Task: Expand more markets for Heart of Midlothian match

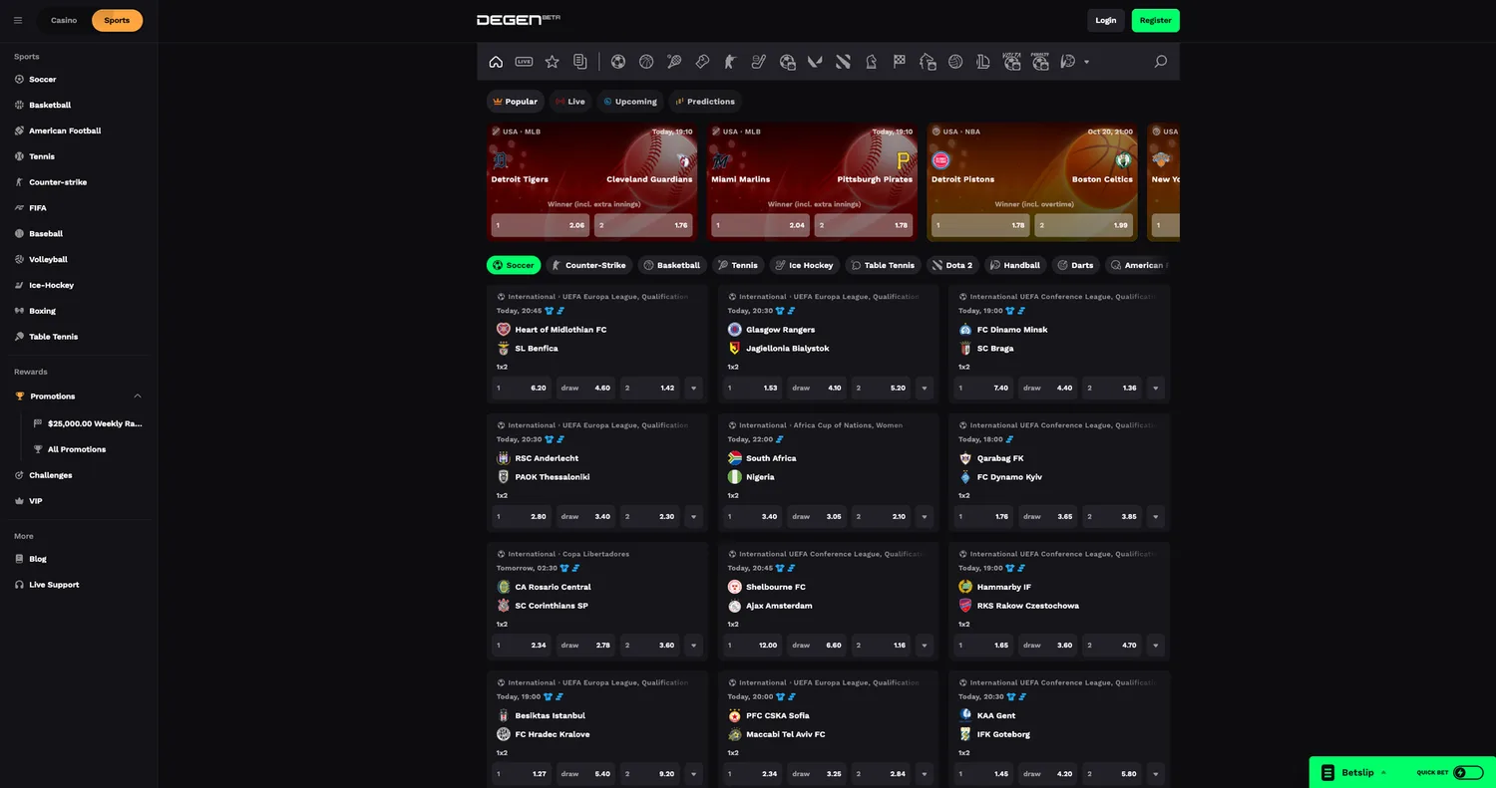Action: 693,388
